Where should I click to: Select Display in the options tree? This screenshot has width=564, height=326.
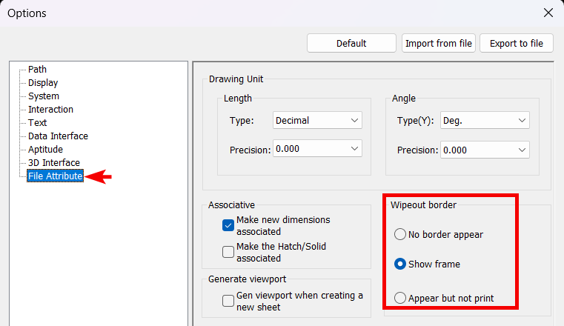tap(43, 83)
